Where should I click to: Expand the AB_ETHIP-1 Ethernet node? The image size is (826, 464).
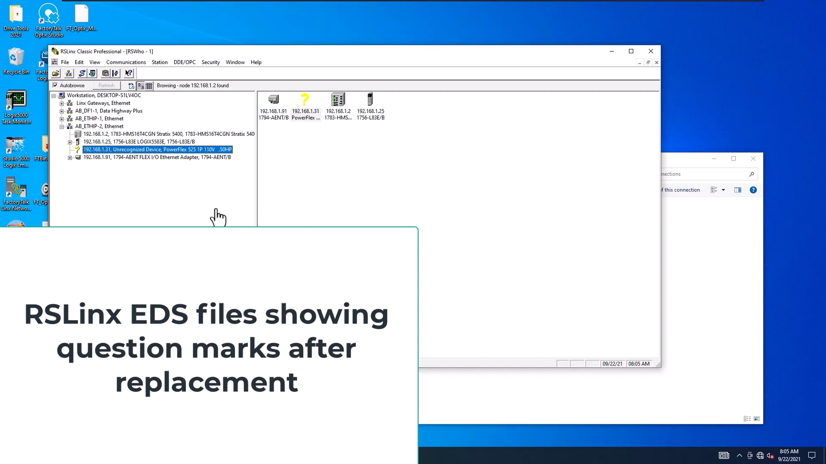(x=62, y=119)
